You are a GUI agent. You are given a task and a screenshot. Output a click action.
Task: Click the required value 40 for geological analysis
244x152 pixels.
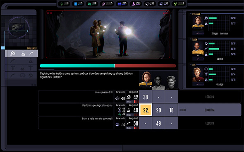(x=136, y=110)
